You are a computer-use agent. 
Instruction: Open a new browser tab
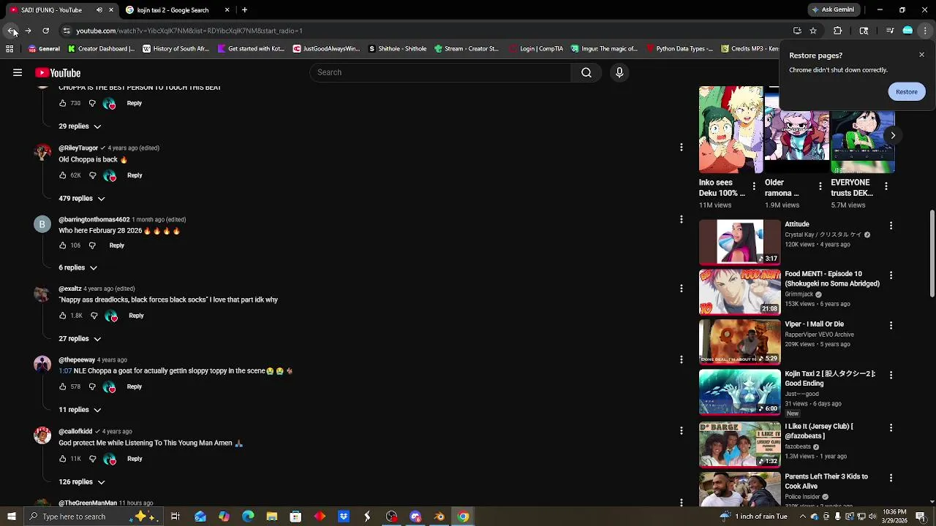244,10
